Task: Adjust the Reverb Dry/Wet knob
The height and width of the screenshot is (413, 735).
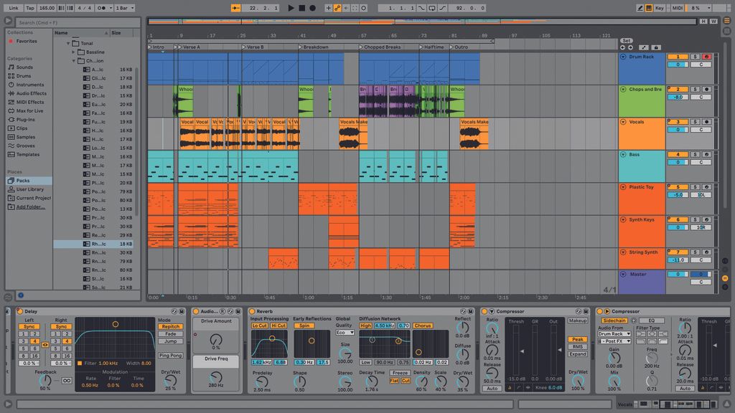Action: click(x=463, y=381)
